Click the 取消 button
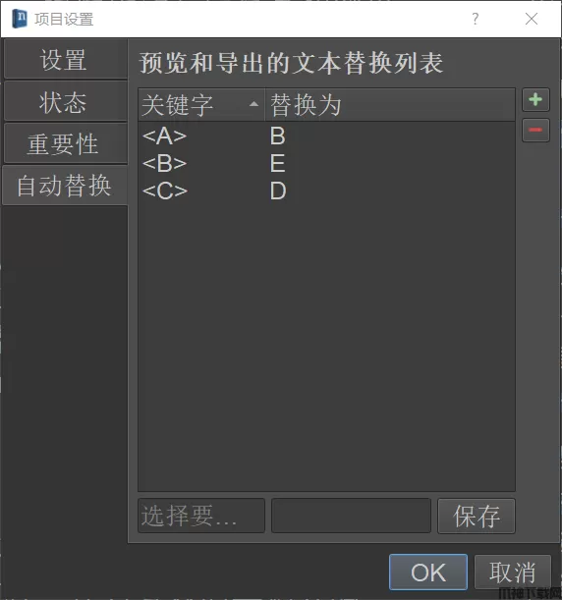562x600 pixels. point(513,573)
